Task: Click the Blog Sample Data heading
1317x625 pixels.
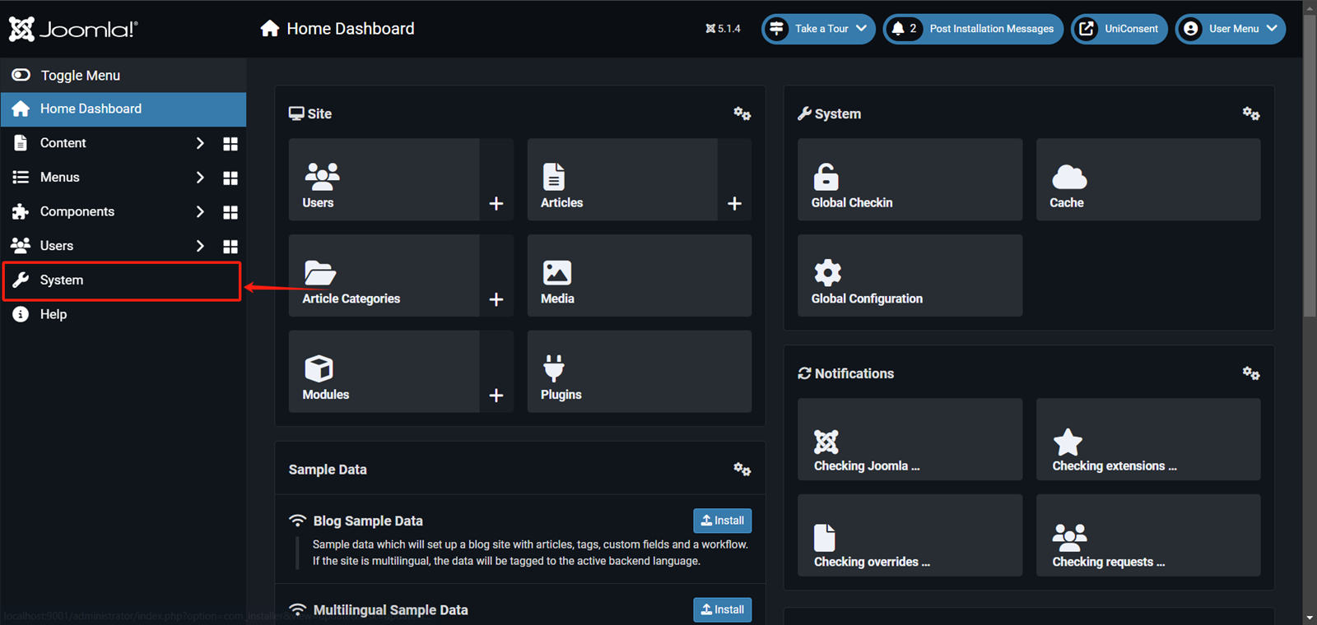Action: [x=368, y=521]
